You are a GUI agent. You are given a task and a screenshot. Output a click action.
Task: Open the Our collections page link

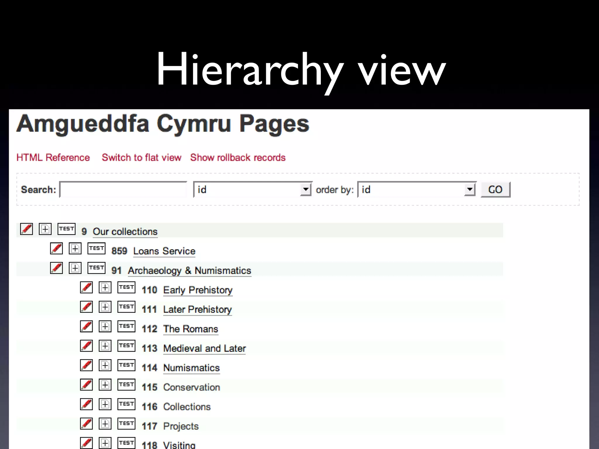tap(125, 232)
